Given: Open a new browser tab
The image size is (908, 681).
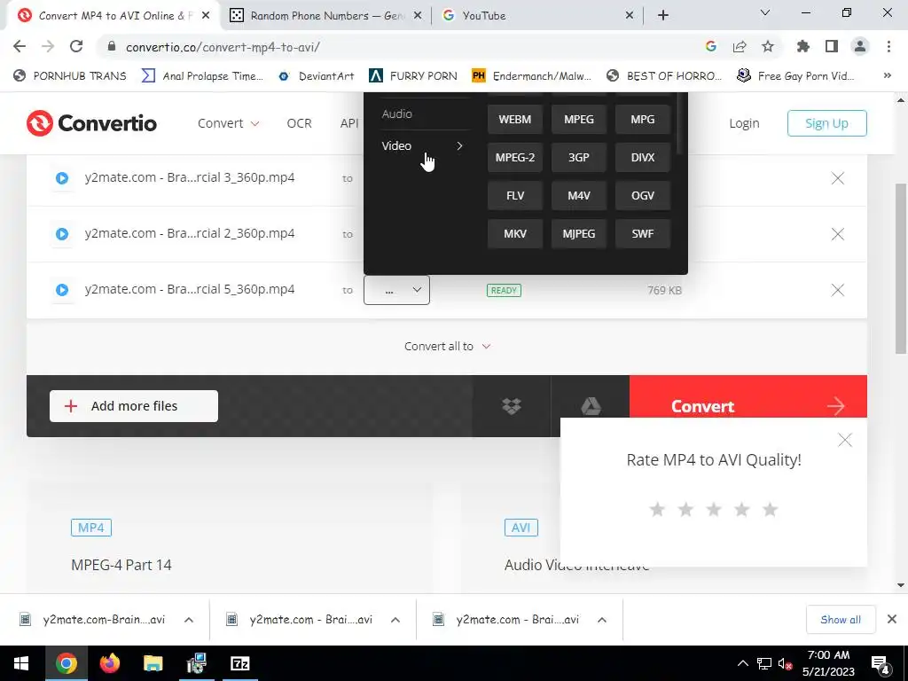Looking at the screenshot, I should click(663, 16).
